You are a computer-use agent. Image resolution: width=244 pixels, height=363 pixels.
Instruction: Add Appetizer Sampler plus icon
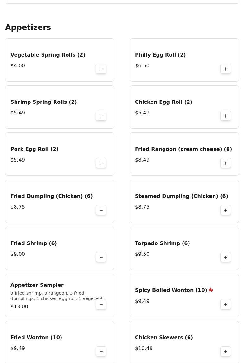(101, 305)
